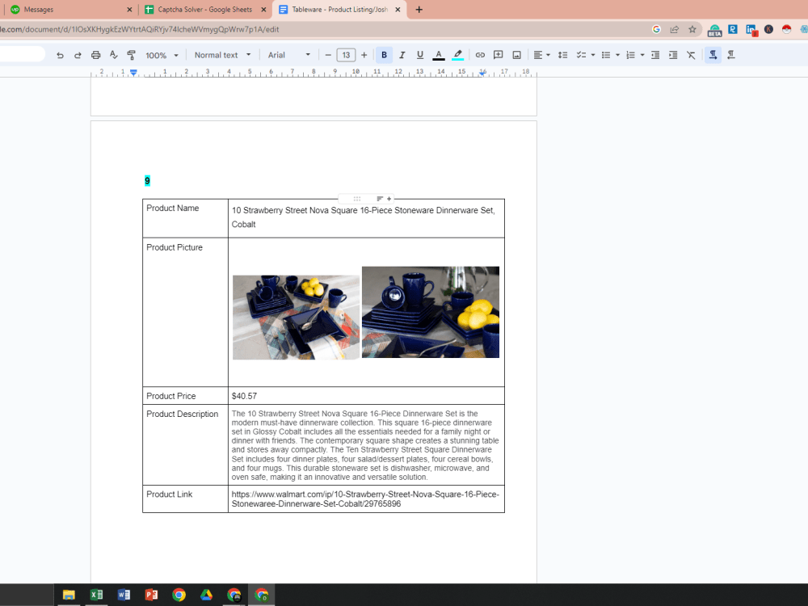
Task: Increase indent
Action: (673, 55)
